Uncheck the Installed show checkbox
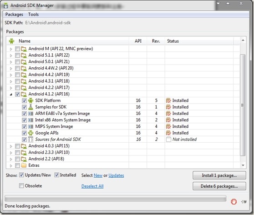The image size is (254, 215). tap(57, 175)
